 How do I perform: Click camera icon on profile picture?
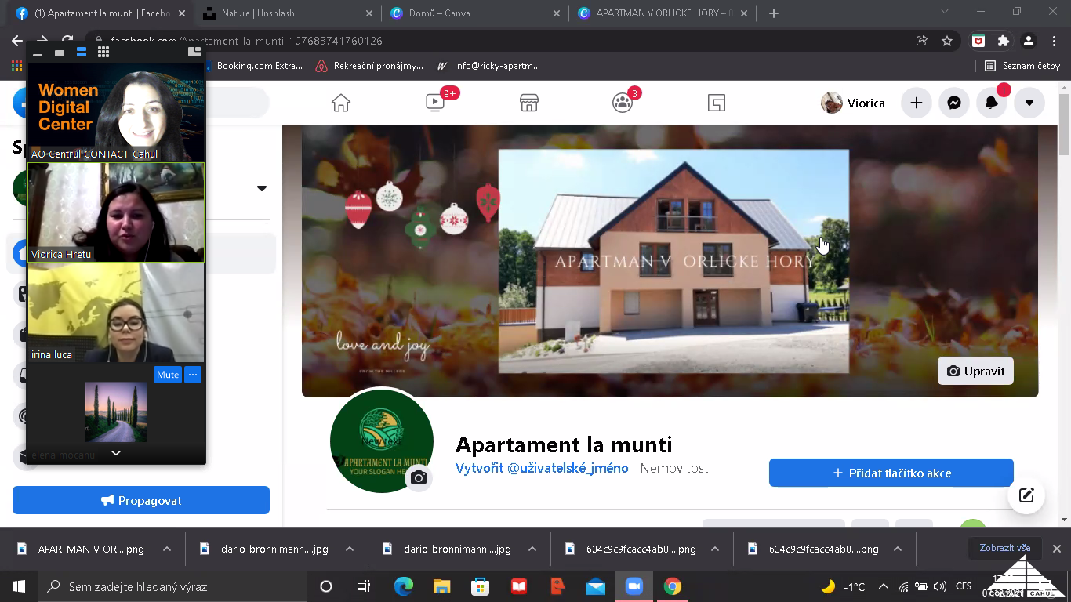point(419,478)
